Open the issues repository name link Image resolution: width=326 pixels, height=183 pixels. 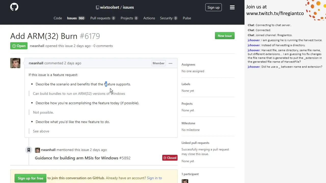[x=128, y=7]
